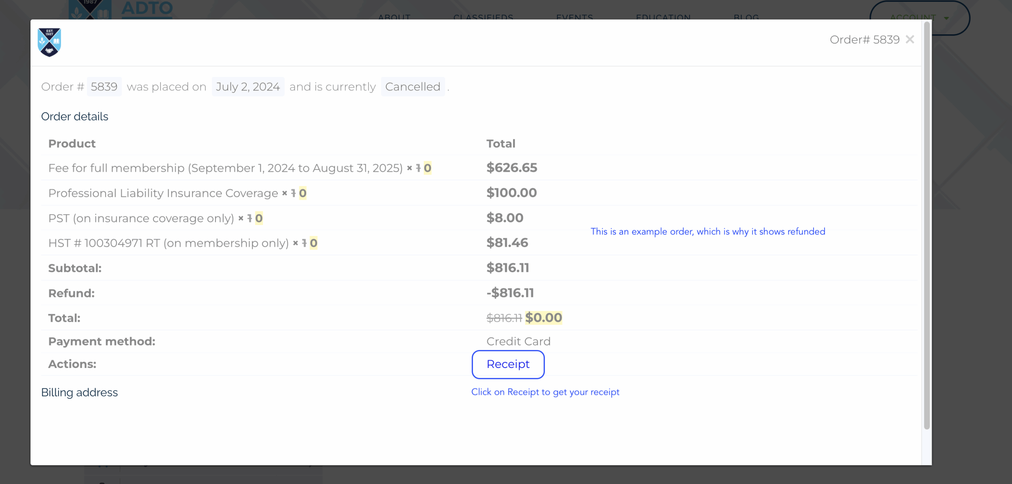Open the Receipt for this order
This screenshot has width=1012, height=484.
pos(508,364)
